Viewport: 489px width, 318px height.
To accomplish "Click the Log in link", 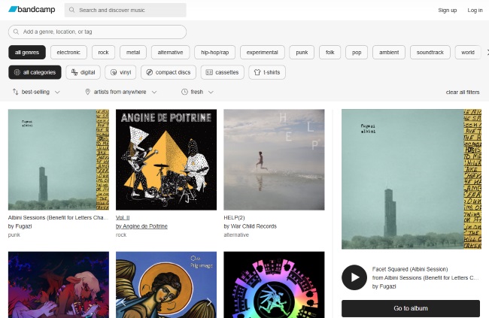I will tap(475, 10).
